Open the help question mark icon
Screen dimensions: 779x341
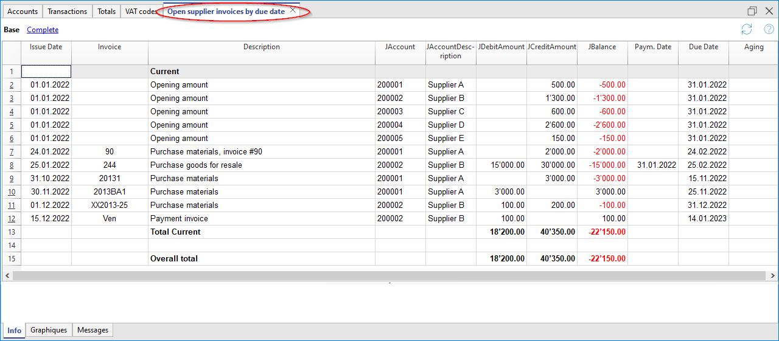(x=768, y=30)
